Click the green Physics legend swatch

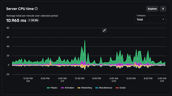[x=48, y=88]
